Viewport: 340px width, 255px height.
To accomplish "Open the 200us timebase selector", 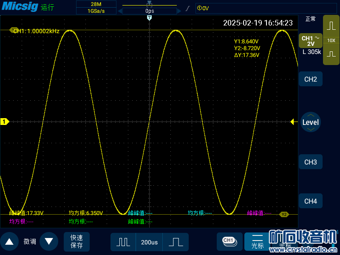I will tap(149, 242).
